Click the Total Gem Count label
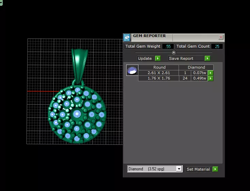This screenshot has height=191, width=250. 193,46
